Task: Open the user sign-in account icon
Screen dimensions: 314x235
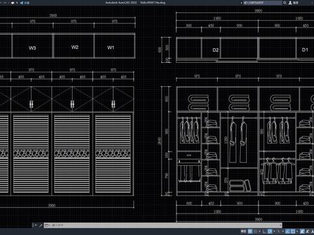Action: tap(290, 3)
